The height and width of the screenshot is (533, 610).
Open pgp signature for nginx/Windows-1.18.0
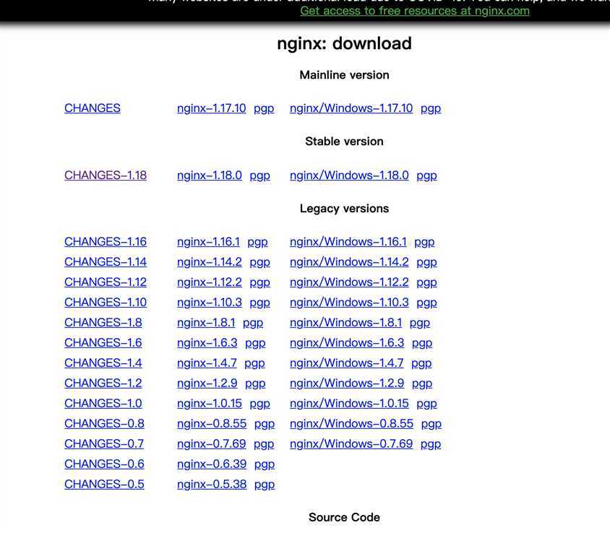click(426, 176)
